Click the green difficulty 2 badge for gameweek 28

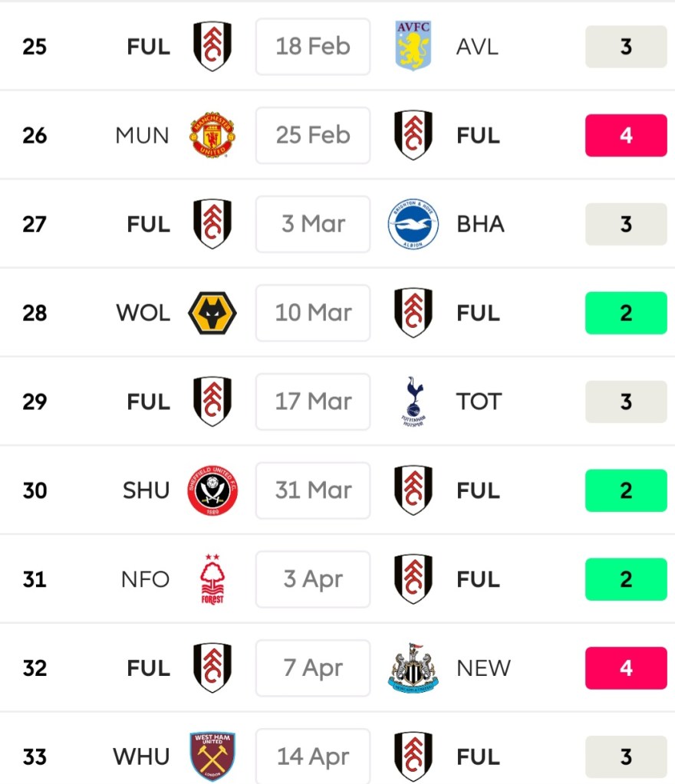(626, 313)
